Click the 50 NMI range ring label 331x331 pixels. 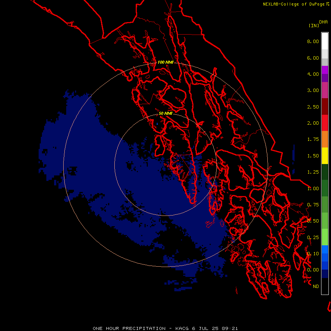point(165,113)
